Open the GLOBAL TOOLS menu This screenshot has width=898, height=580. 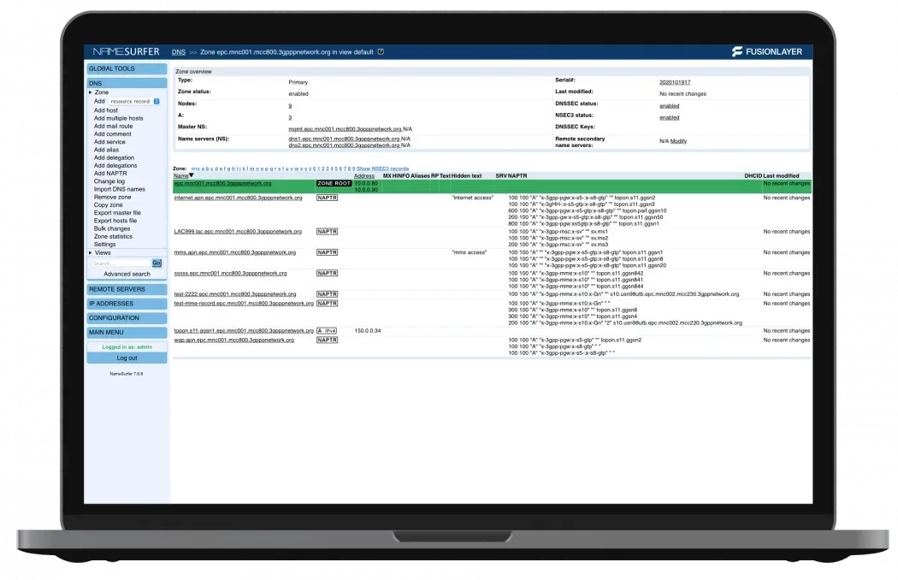coord(127,68)
